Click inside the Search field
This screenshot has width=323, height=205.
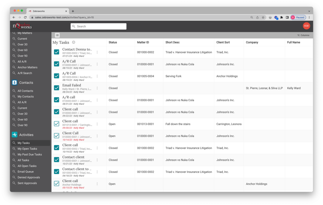[98, 26]
